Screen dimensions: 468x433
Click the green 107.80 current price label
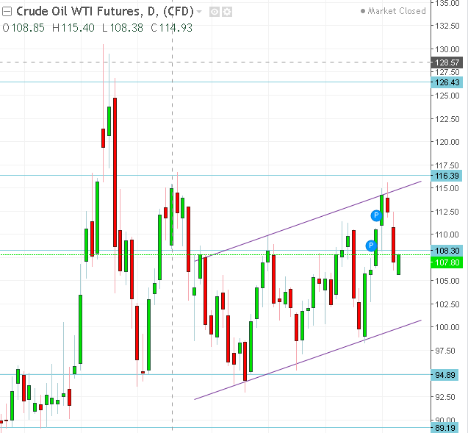[447, 262]
